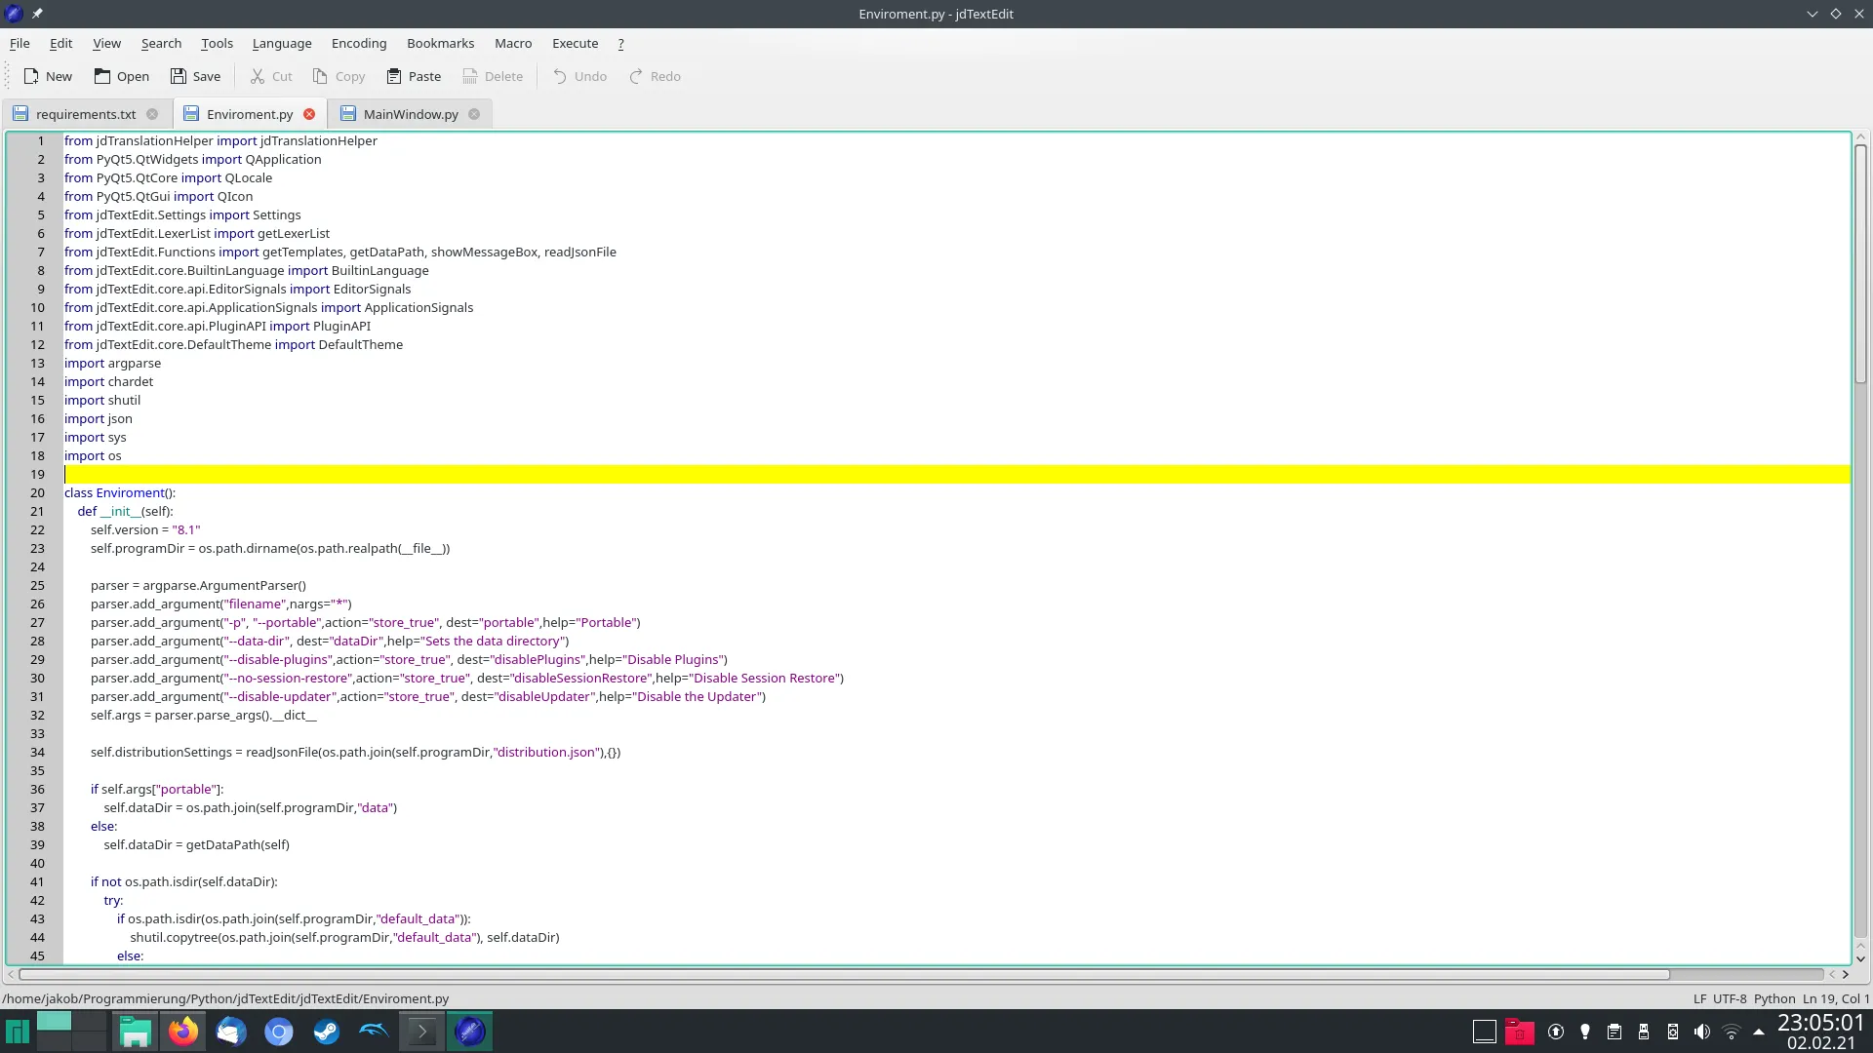This screenshot has width=1873, height=1053.
Task: Place cursor on highlighted line 19
Action: (956, 474)
